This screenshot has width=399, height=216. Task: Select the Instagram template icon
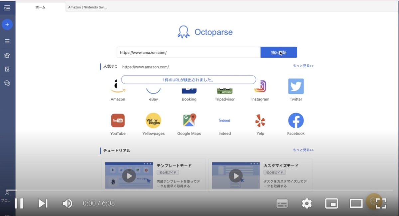click(x=260, y=86)
